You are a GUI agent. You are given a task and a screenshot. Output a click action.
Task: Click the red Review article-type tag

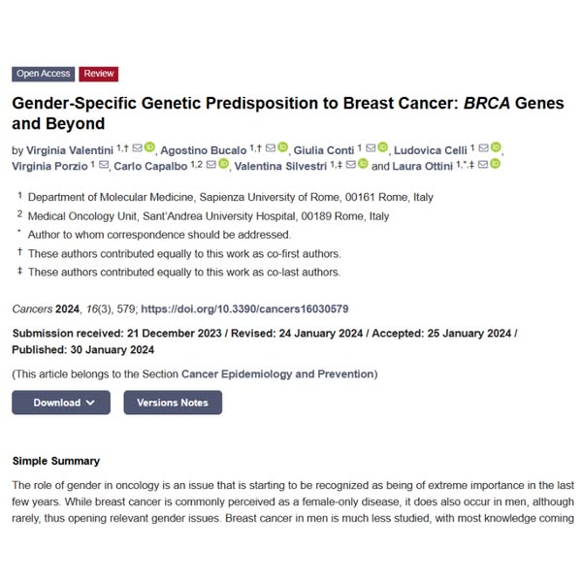[99, 74]
